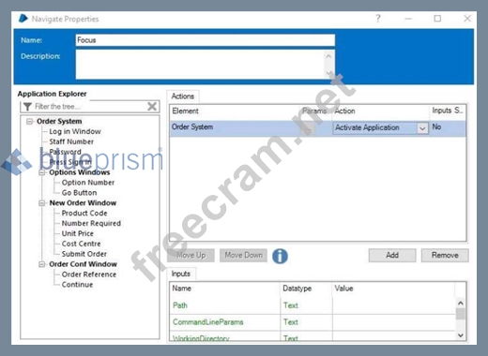This screenshot has height=356, width=488.
Task: Click the Path input row name
Action: pos(180,305)
